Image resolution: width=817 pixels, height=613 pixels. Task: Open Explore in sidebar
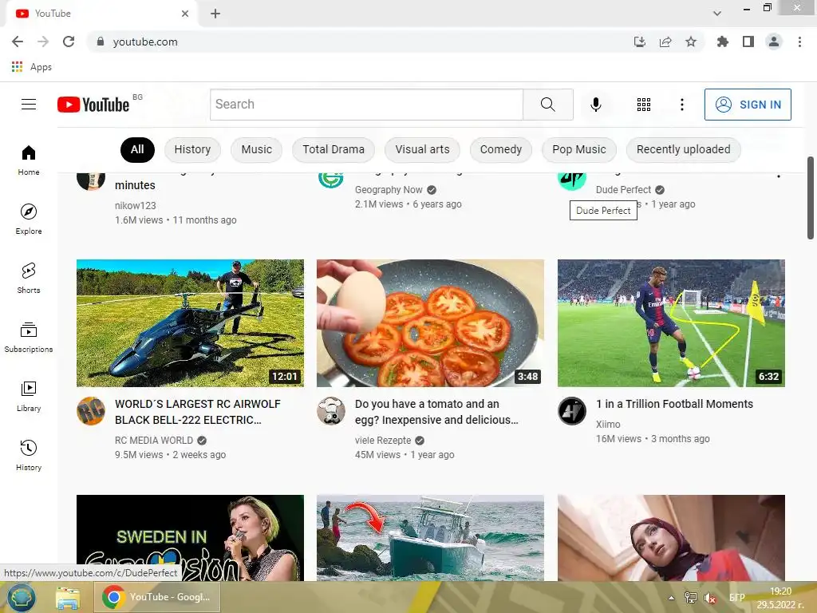coord(29,219)
